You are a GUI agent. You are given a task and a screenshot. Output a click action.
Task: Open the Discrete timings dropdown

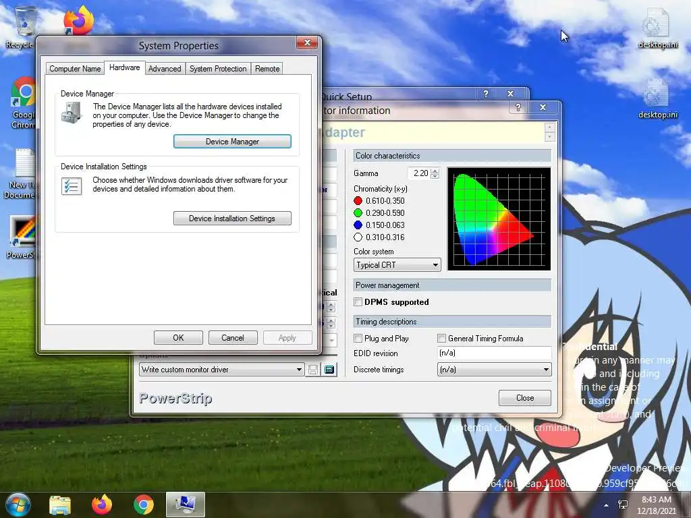(494, 370)
